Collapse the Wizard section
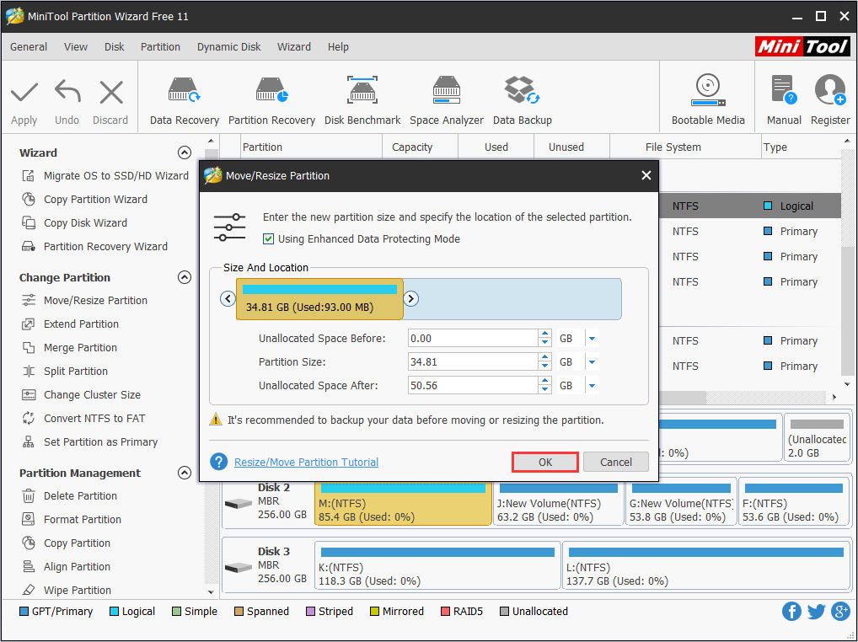Screen dimensions: 858x642 [x=185, y=152]
